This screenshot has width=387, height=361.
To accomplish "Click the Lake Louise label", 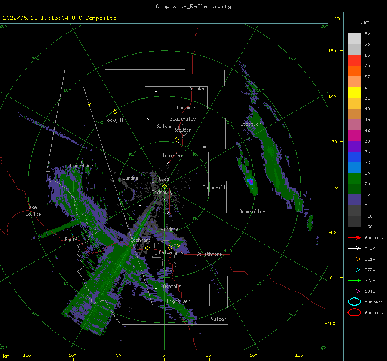I will tap(34, 211).
